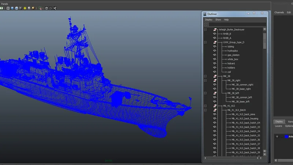Open the Outliner Show menu
The image size is (293, 165).
(x=218, y=20)
